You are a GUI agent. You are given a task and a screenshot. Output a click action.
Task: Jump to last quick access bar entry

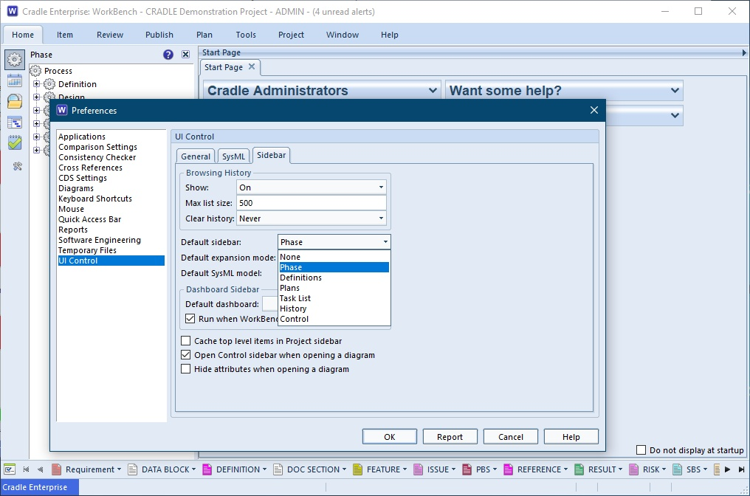click(741, 469)
